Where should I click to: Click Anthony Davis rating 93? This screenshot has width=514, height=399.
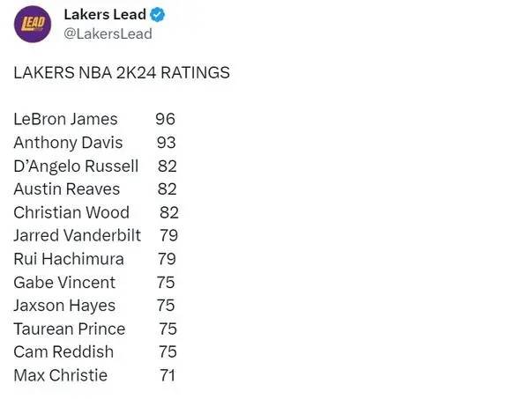[x=167, y=143]
